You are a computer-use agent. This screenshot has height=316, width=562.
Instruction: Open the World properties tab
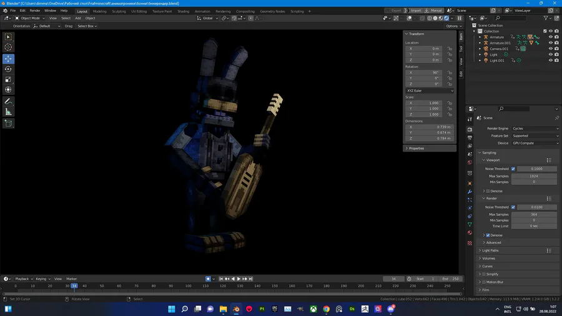point(470,162)
